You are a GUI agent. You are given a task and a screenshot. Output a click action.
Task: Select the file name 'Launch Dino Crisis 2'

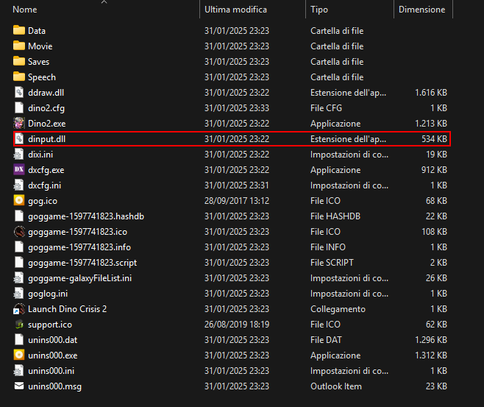[67, 309]
